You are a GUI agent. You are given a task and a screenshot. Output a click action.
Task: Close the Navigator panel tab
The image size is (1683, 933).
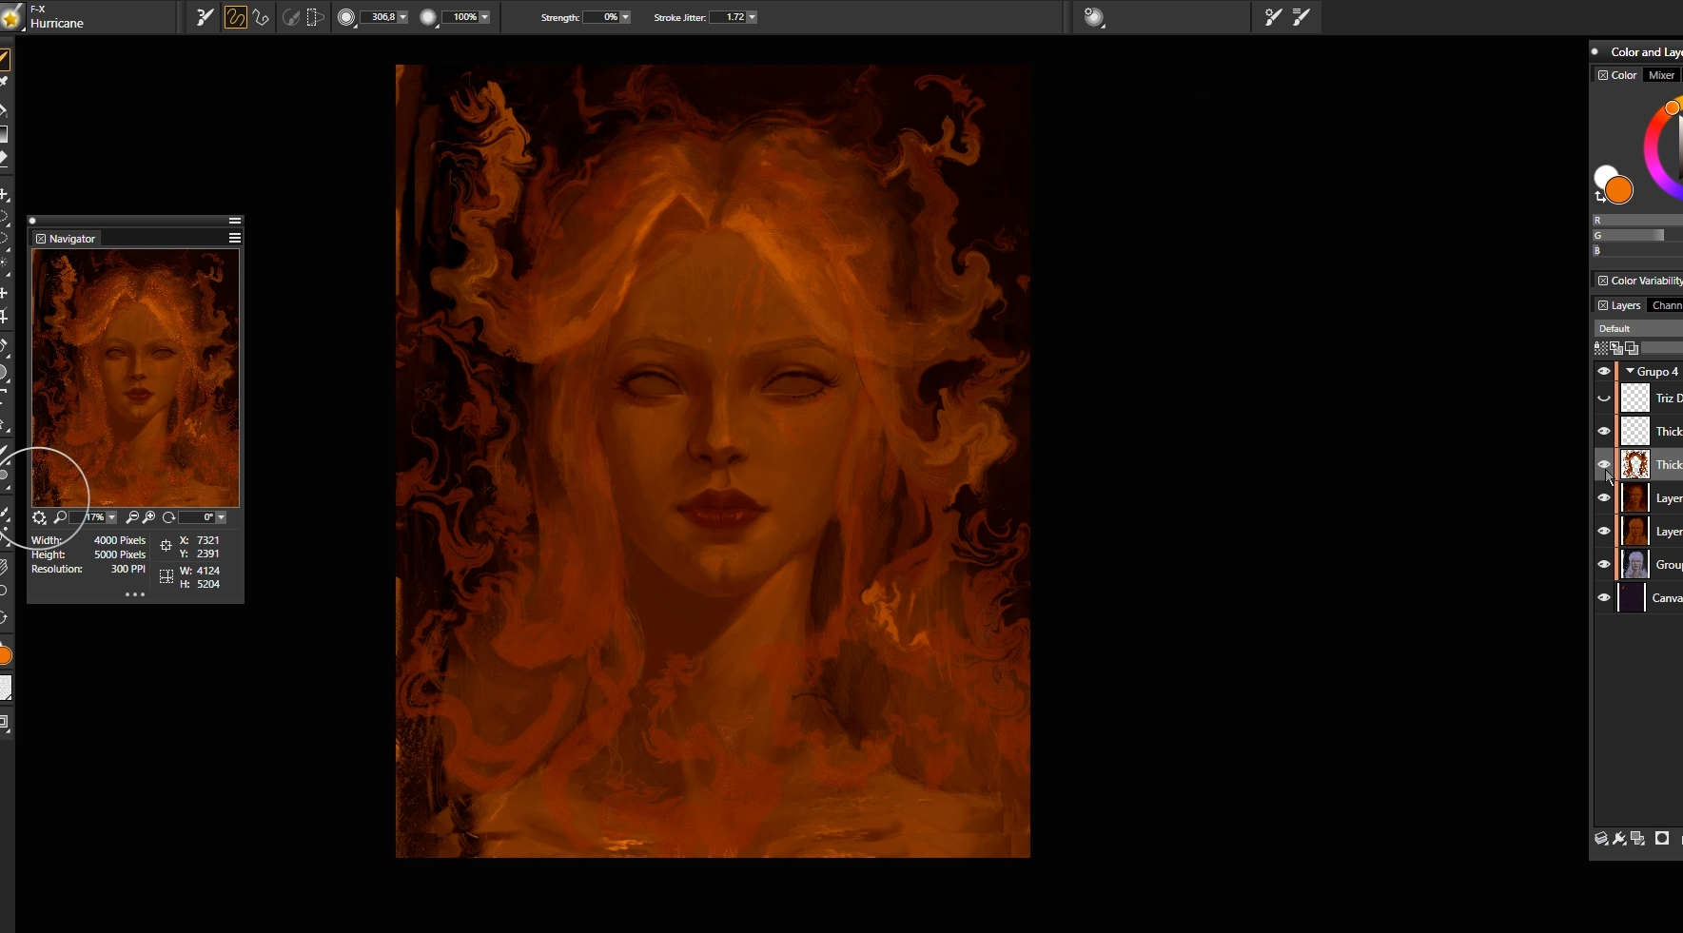[41, 239]
